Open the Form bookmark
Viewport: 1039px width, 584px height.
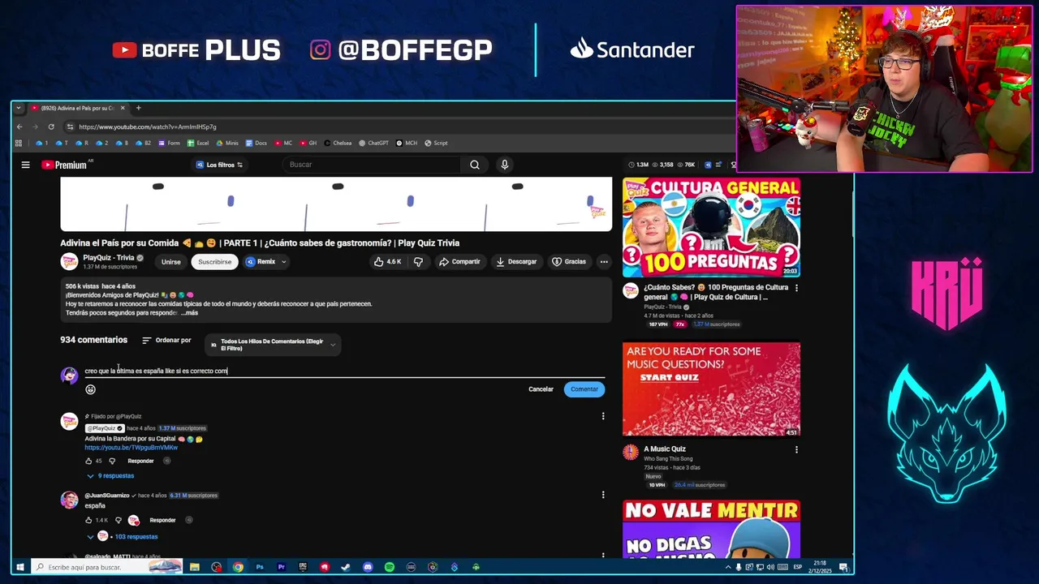(x=169, y=143)
